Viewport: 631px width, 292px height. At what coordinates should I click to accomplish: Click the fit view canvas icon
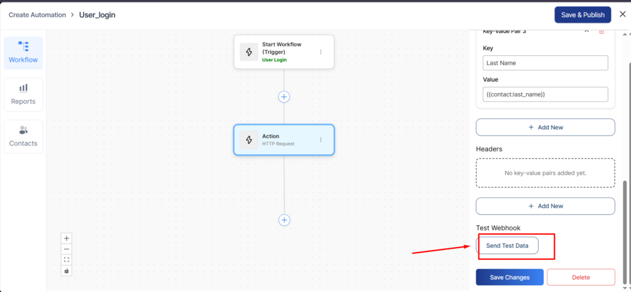tap(67, 259)
